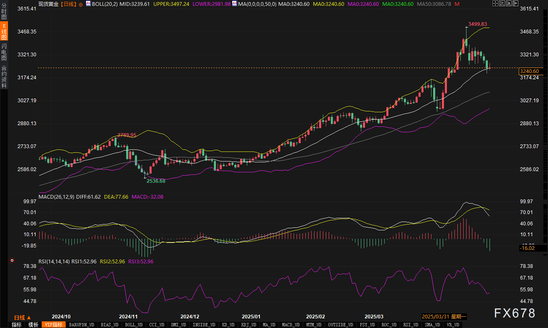Open 合约资料 side tab

pyautogui.click(x=4, y=76)
